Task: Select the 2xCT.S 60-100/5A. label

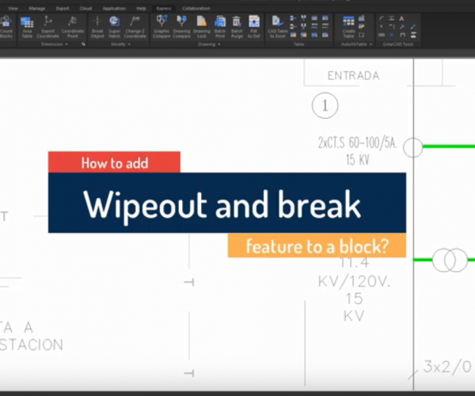Action: point(358,143)
